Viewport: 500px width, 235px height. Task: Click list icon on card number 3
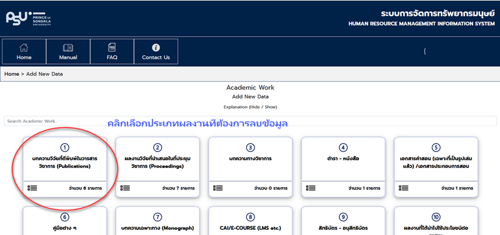pyautogui.click(x=218, y=188)
